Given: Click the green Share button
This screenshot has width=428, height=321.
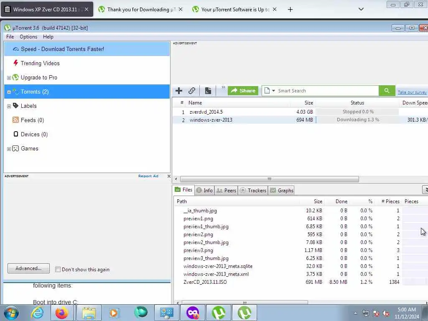Looking at the screenshot, I should [x=243, y=91].
